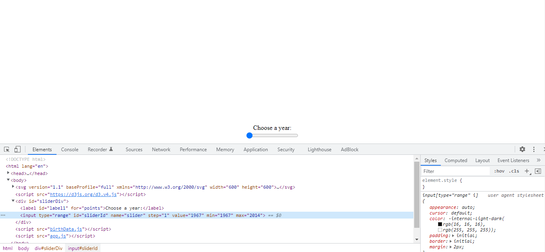Switch to the Elements tab

tap(42, 150)
